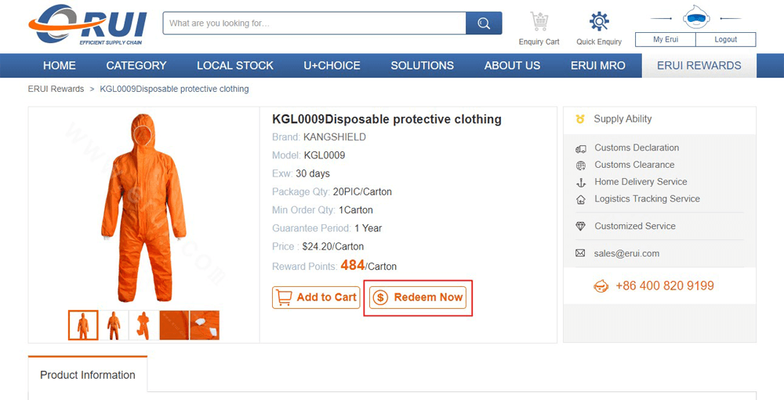Open ABOUT US page
784x400 pixels.
click(x=513, y=66)
